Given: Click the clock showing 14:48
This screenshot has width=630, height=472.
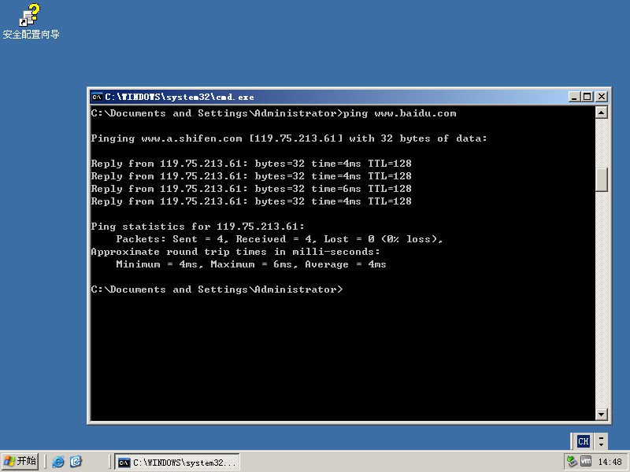Looking at the screenshot, I should [610, 462].
